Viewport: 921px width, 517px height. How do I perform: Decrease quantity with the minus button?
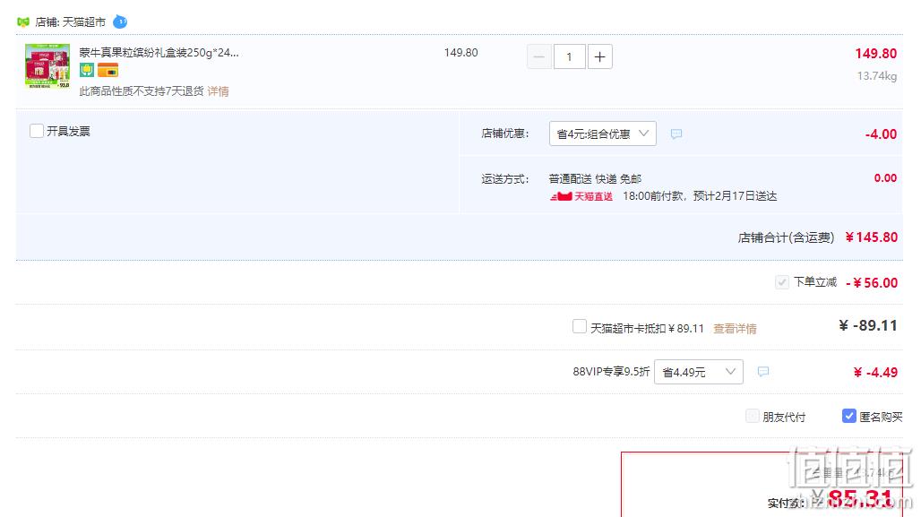(x=538, y=57)
